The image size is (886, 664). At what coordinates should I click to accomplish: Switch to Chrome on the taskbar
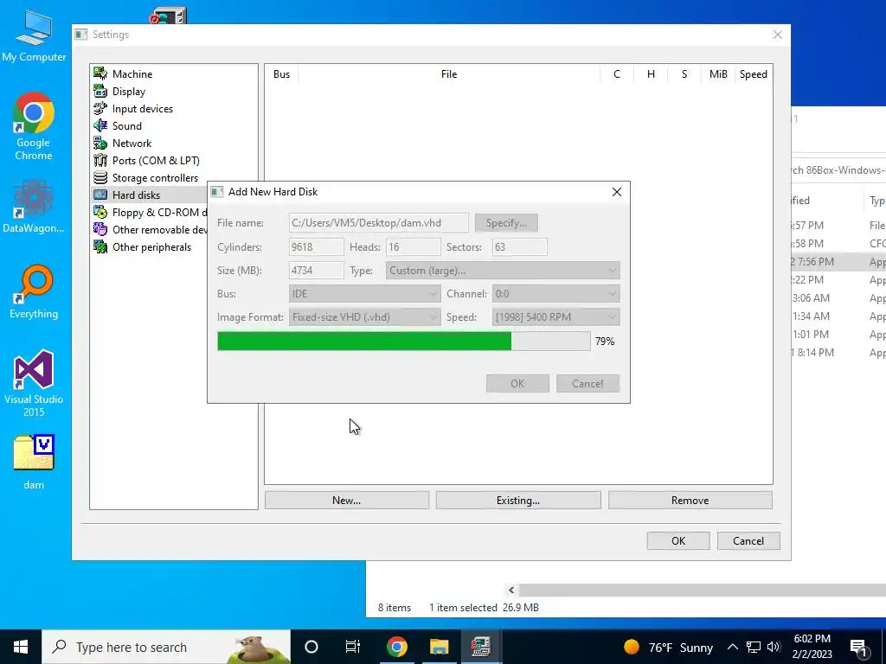396,647
